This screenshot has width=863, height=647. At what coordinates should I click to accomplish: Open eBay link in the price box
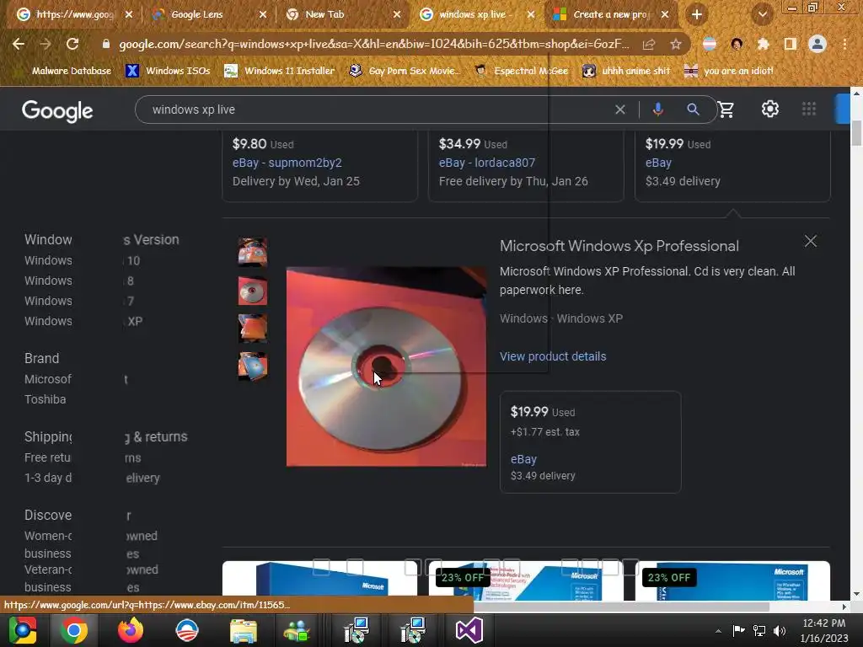[523, 459]
